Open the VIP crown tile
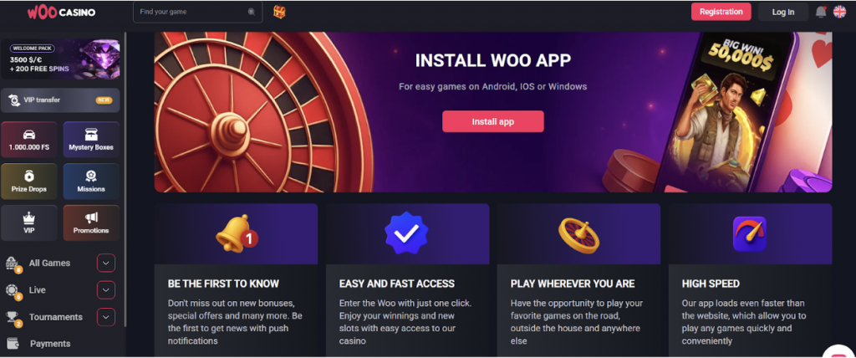The height and width of the screenshot is (358, 856). click(x=29, y=223)
